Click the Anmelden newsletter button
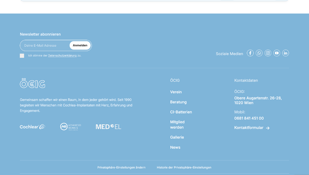 click(80, 45)
